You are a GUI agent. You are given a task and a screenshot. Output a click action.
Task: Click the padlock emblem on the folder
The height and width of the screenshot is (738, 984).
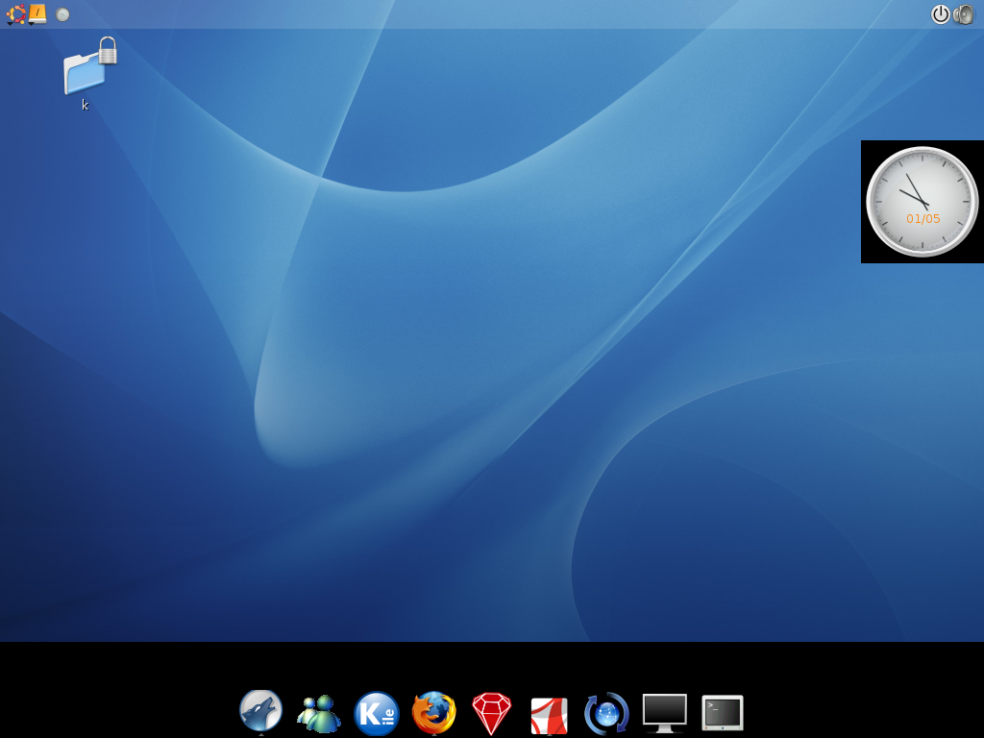tap(108, 51)
